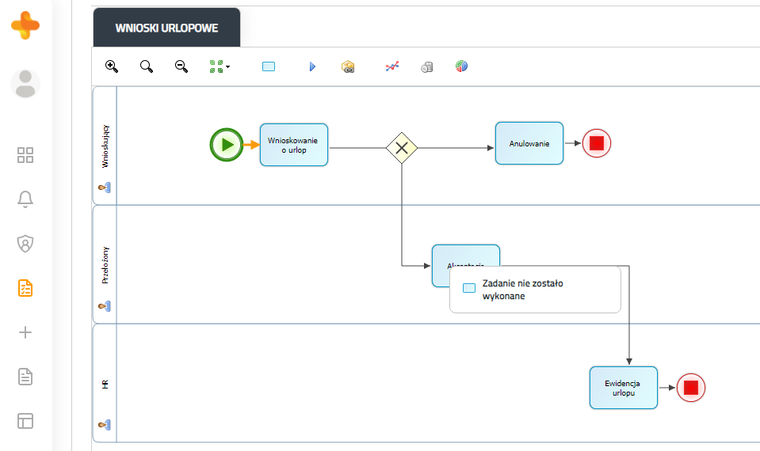Screen dimensions: 760x451
Task: Open the orange task list sidebar icon
Action: (x=25, y=288)
